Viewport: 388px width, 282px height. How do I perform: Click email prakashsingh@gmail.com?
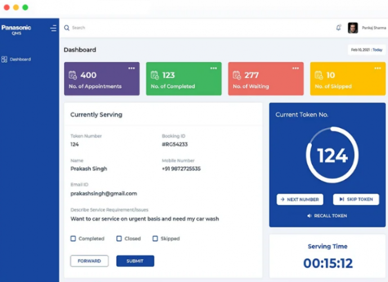[104, 193]
